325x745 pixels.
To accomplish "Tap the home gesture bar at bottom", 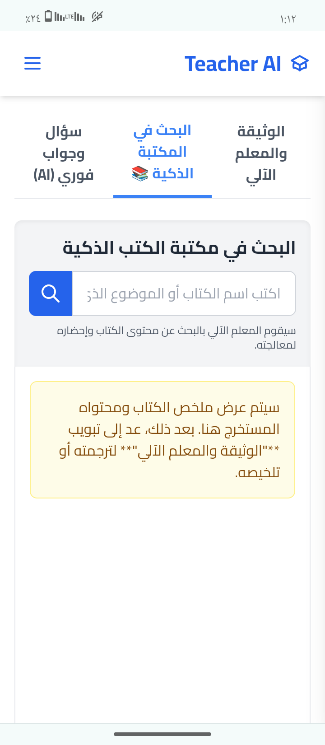I will [x=162, y=734].
